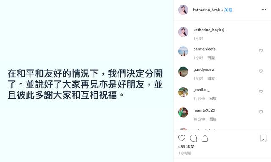271x162 pixels.
Task: Open carmenleefs' profile avatar
Action: 183,51
